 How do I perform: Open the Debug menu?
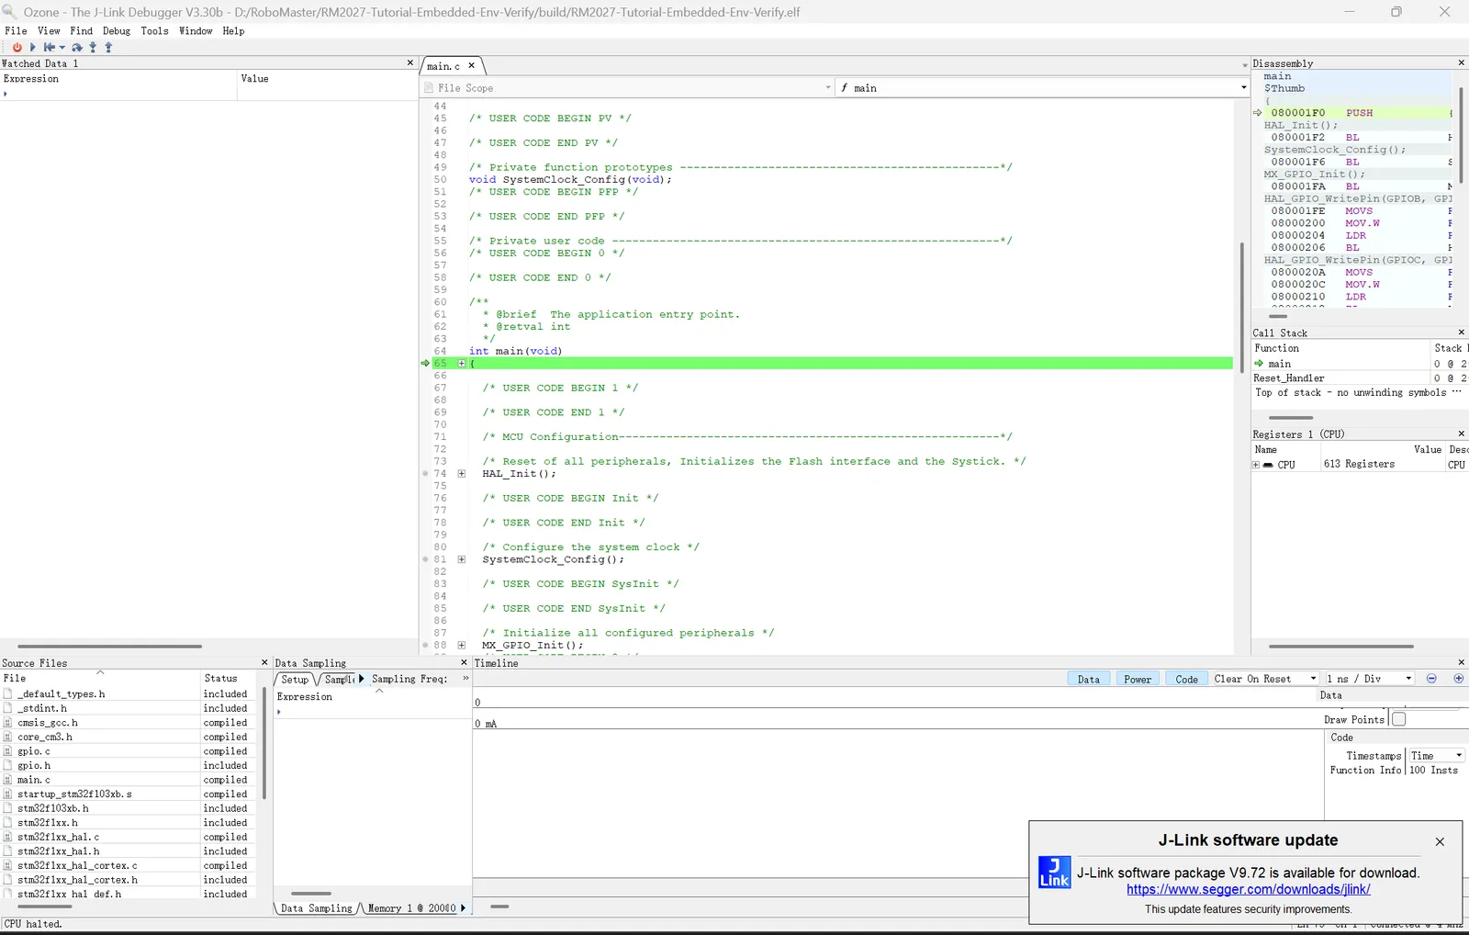click(117, 30)
